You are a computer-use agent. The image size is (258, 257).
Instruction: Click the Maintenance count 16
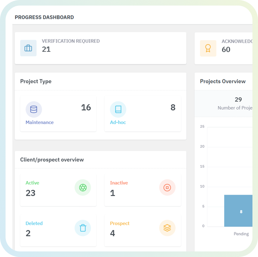86,107
